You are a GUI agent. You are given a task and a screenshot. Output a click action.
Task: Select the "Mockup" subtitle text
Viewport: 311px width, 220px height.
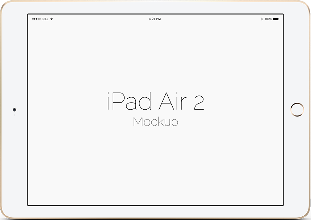tap(155, 122)
